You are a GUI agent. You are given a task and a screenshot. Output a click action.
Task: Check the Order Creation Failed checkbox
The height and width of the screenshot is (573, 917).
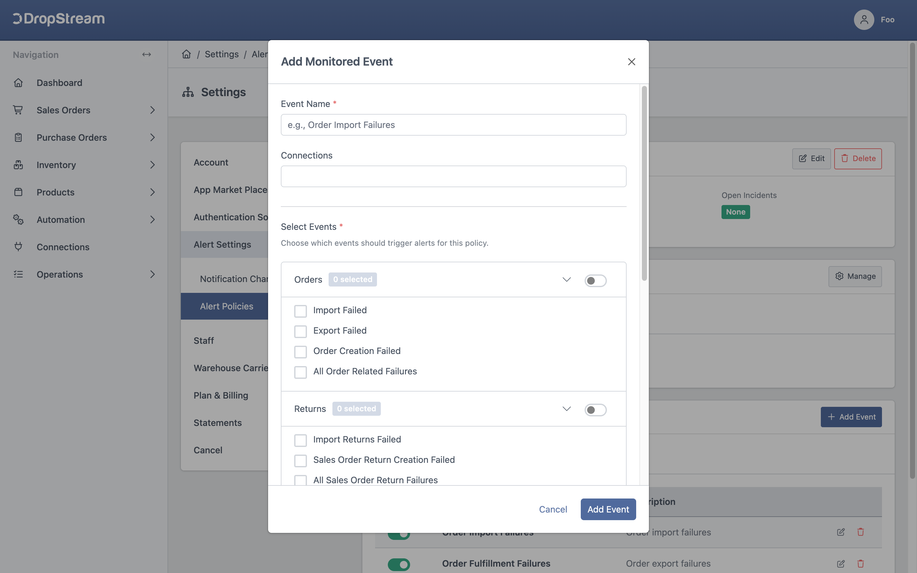[301, 352]
